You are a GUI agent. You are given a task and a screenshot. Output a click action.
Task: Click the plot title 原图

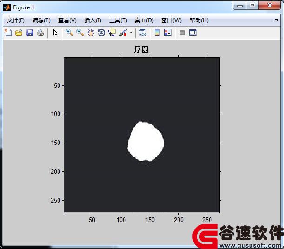tap(141, 50)
